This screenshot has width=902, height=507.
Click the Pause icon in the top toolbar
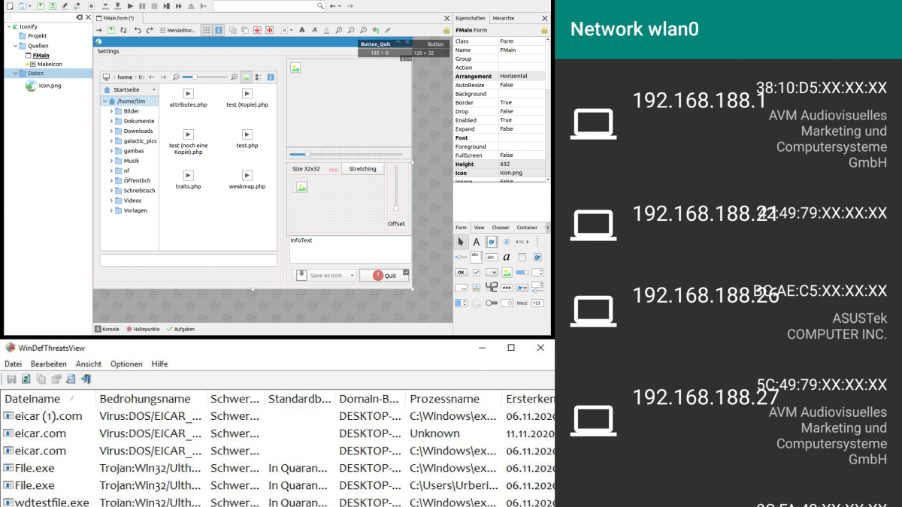tap(141, 6)
